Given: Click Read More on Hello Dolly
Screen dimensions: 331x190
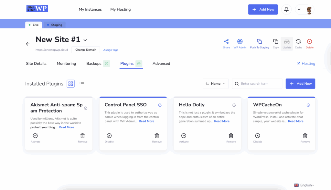Looking at the screenshot, I should [222, 121].
